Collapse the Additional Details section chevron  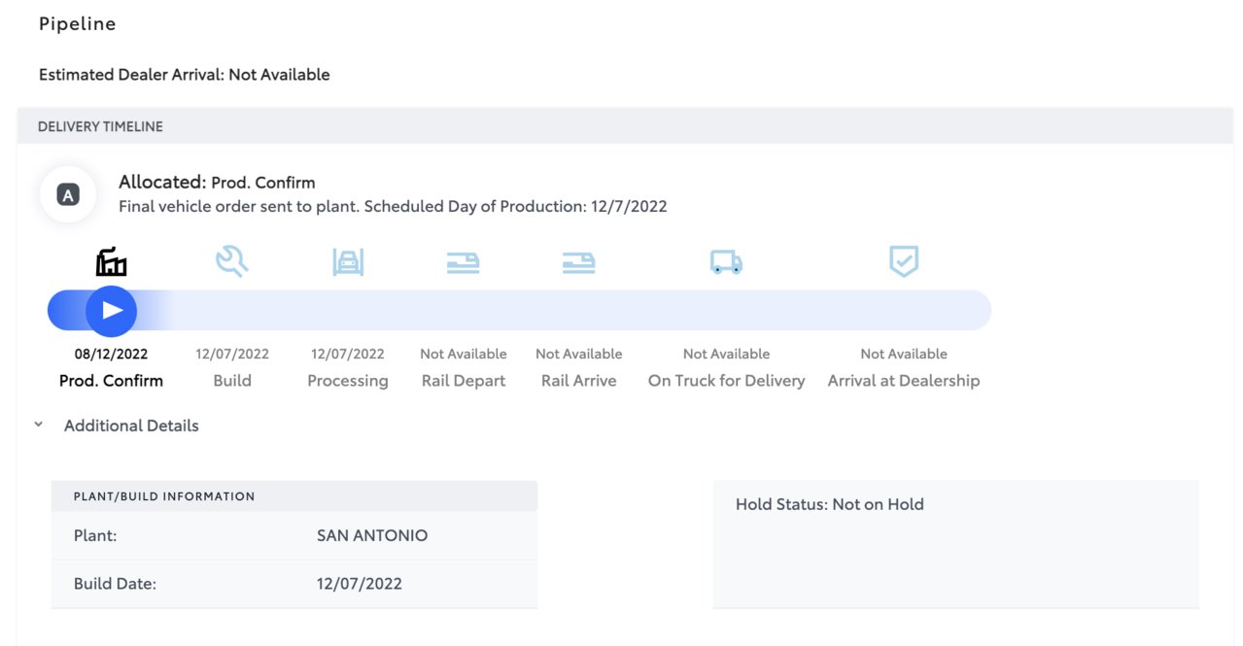(x=39, y=425)
